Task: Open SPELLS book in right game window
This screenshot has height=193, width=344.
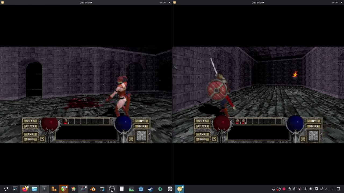Action: click(314, 126)
